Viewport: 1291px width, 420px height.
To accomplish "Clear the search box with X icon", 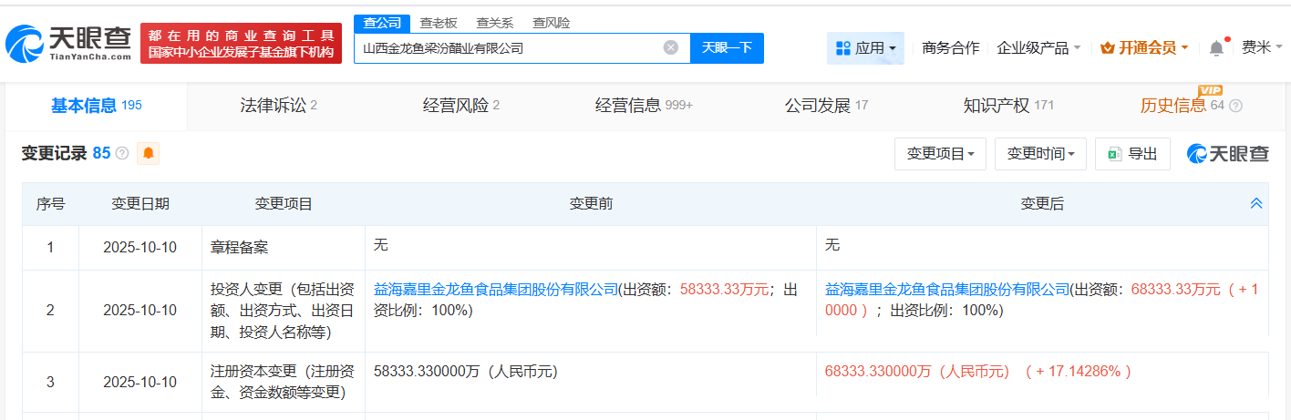I will click(670, 47).
